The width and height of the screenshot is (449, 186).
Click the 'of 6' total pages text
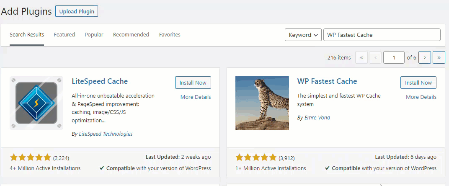[x=411, y=58]
